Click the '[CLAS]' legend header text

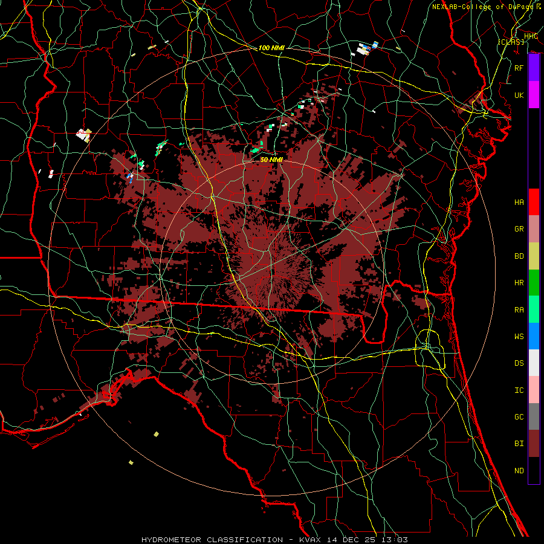click(x=511, y=42)
